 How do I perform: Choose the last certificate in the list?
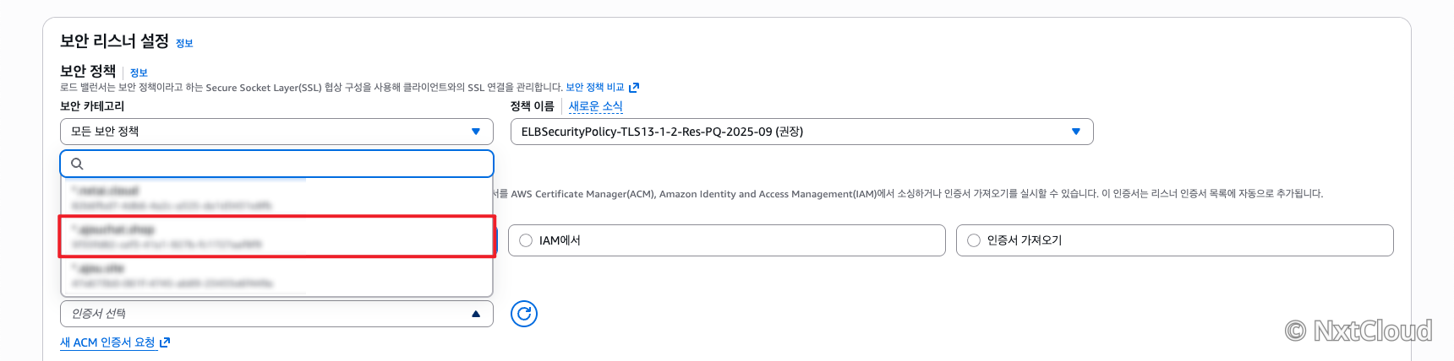tap(276, 275)
